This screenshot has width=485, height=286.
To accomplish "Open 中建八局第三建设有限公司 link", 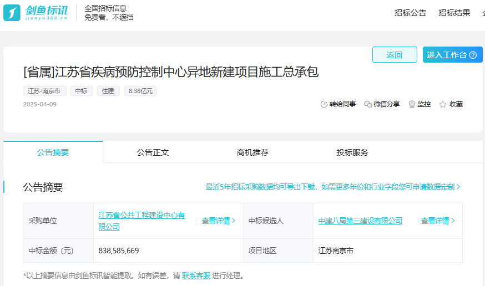I will tap(360, 221).
